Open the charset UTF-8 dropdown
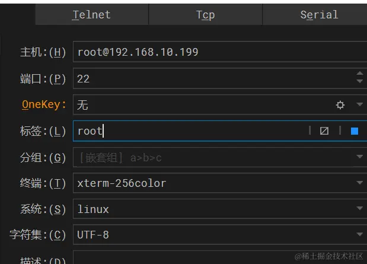 (x=220, y=234)
